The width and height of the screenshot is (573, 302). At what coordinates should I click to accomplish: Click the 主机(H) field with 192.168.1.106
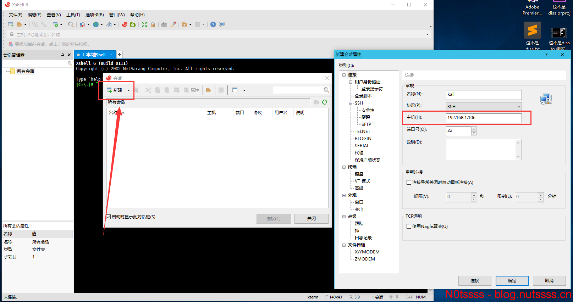point(484,118)
